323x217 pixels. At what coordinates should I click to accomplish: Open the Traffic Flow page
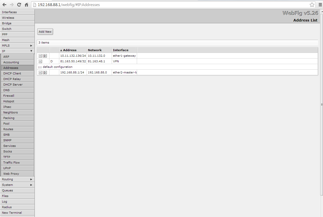(17, 163)
